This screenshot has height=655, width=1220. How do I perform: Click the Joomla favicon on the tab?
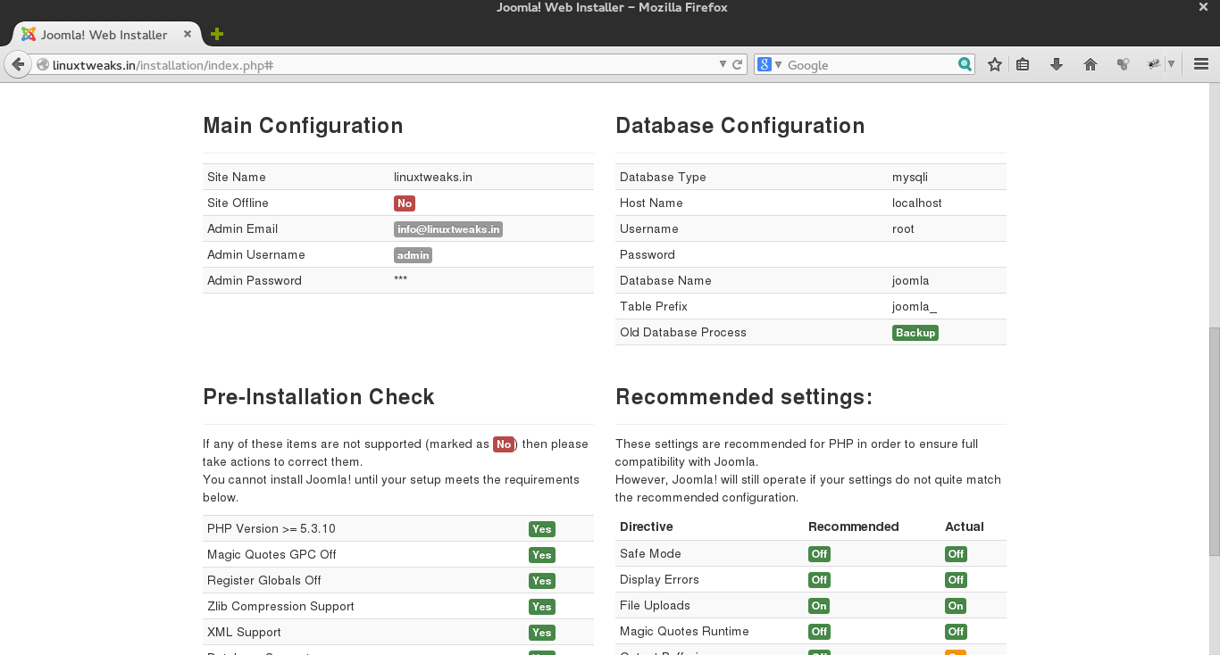point(29,34)
